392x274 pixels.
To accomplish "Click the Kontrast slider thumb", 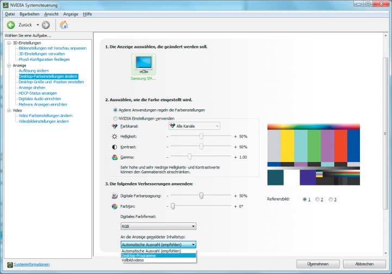I will click(201, 146).
